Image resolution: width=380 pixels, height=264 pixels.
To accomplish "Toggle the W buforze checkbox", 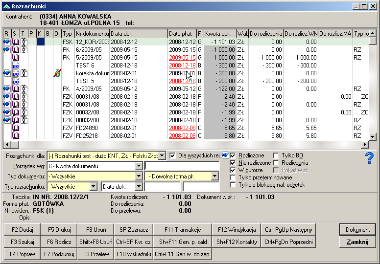I will pyautogui.click(x=233, y=170).
